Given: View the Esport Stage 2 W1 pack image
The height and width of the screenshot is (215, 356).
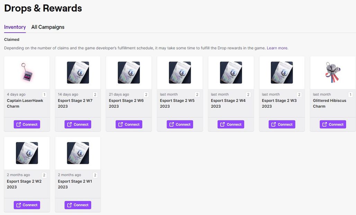Looking at the screenshot, I should click(x=78, y=153).
